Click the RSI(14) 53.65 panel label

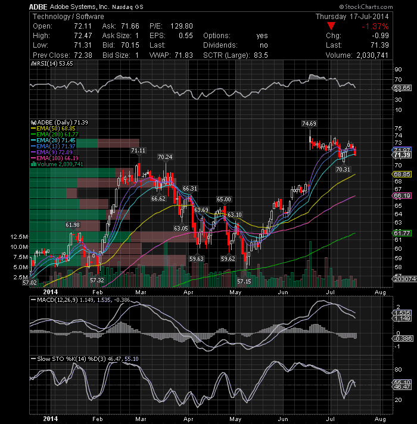pyautogui.click(x=55, y=64)
